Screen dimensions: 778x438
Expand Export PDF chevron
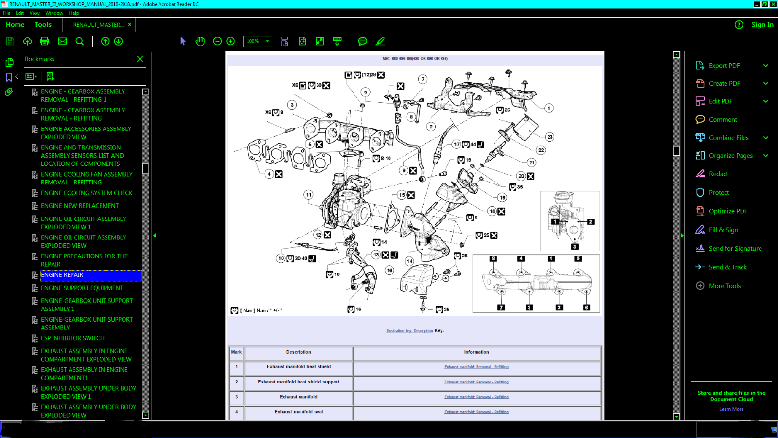tap(766, 65)
